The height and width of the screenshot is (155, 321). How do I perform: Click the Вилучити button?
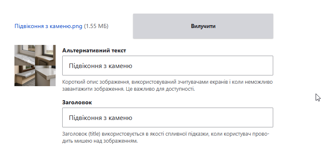[203, 26]
